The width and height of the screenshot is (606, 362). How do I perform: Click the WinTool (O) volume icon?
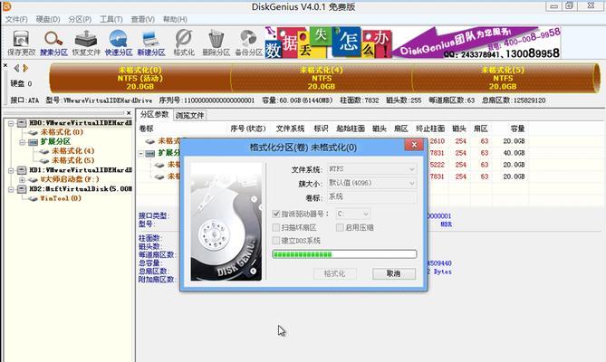click(34, 199)
